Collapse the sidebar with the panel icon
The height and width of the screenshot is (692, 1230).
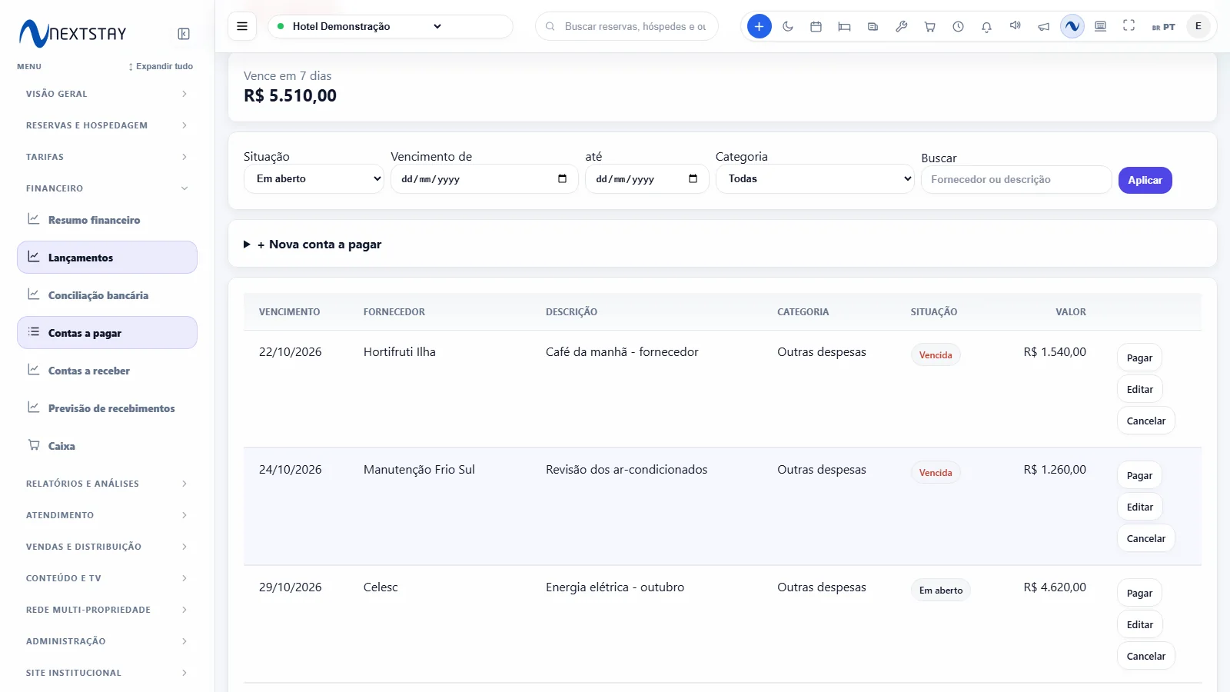184,34
